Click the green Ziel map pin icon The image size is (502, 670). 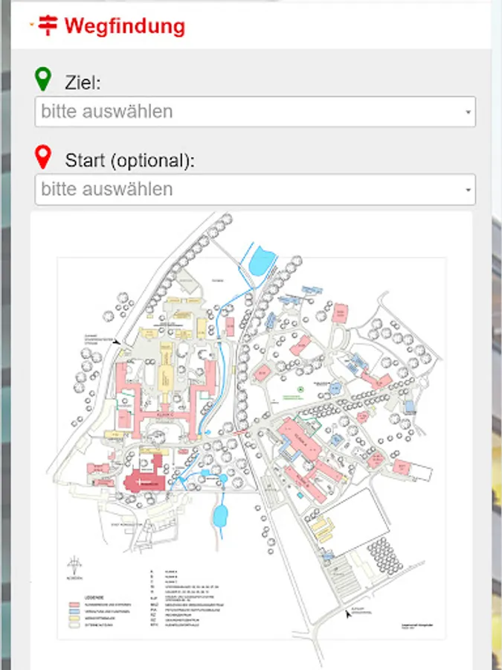pyautogui.click(x=42, y=79)
